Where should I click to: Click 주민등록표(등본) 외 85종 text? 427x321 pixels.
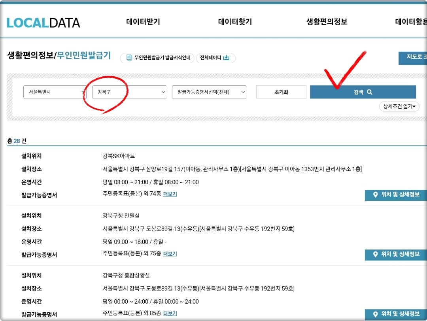(132, 313)
